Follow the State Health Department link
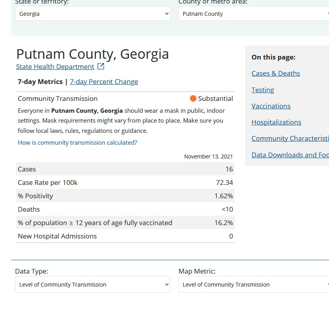 click(55, 67)
